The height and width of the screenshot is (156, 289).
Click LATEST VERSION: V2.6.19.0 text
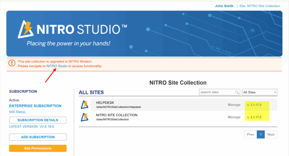coord(32,127)
